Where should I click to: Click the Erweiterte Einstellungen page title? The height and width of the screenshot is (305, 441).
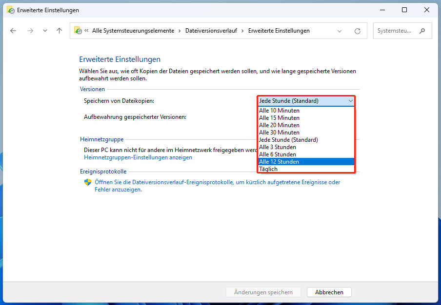click(120, 59)
